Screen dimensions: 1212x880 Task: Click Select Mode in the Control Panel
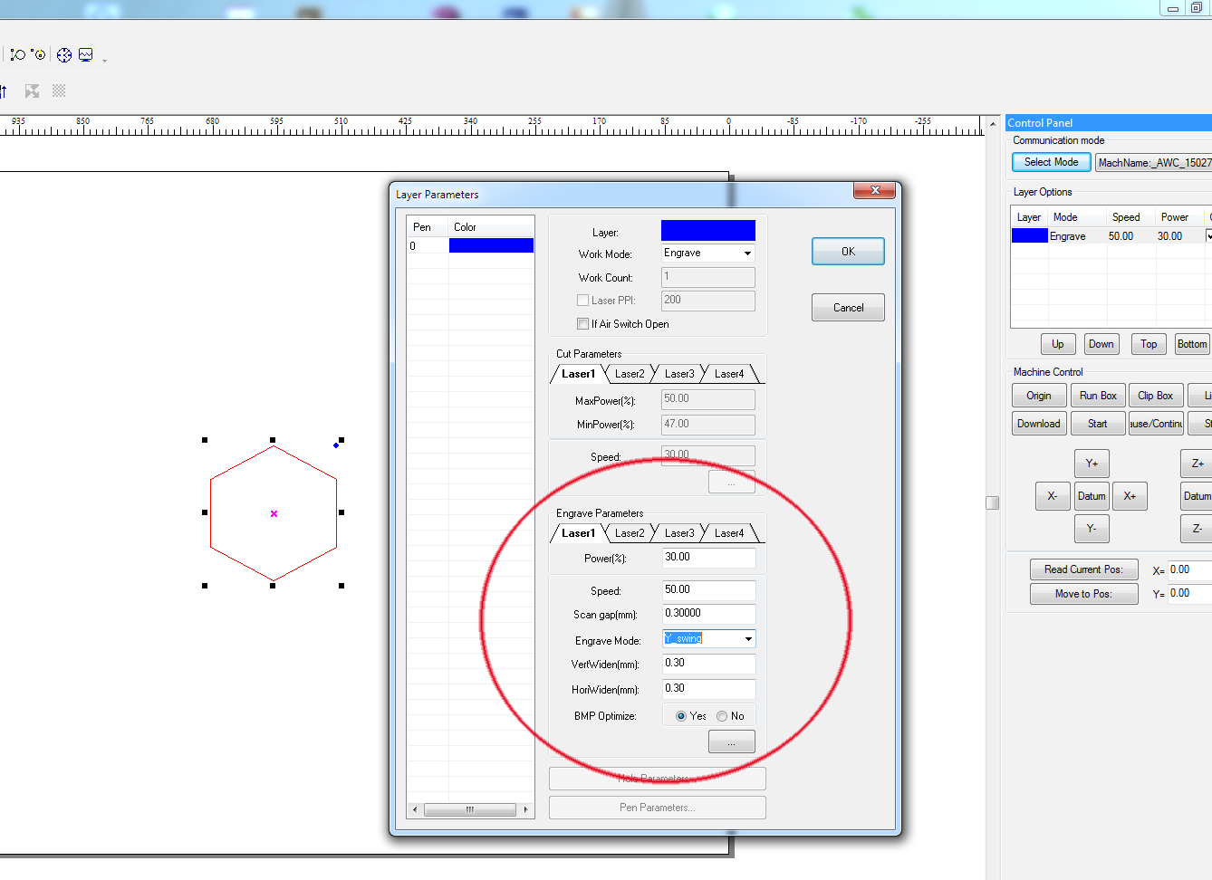(1051, 162)
